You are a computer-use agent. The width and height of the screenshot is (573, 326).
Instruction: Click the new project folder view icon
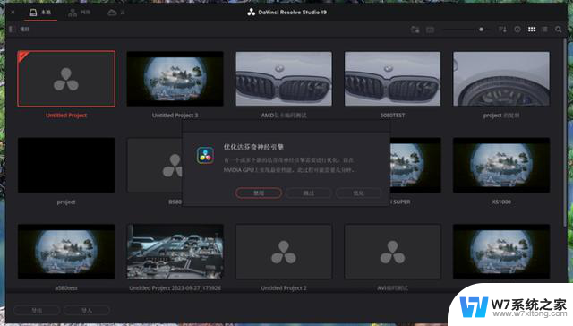[x=430, y=30]
